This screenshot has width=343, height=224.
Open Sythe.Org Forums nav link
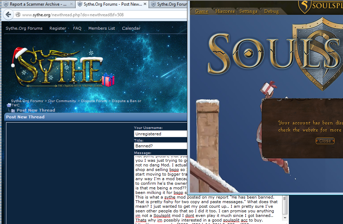[x=24, y=28]
